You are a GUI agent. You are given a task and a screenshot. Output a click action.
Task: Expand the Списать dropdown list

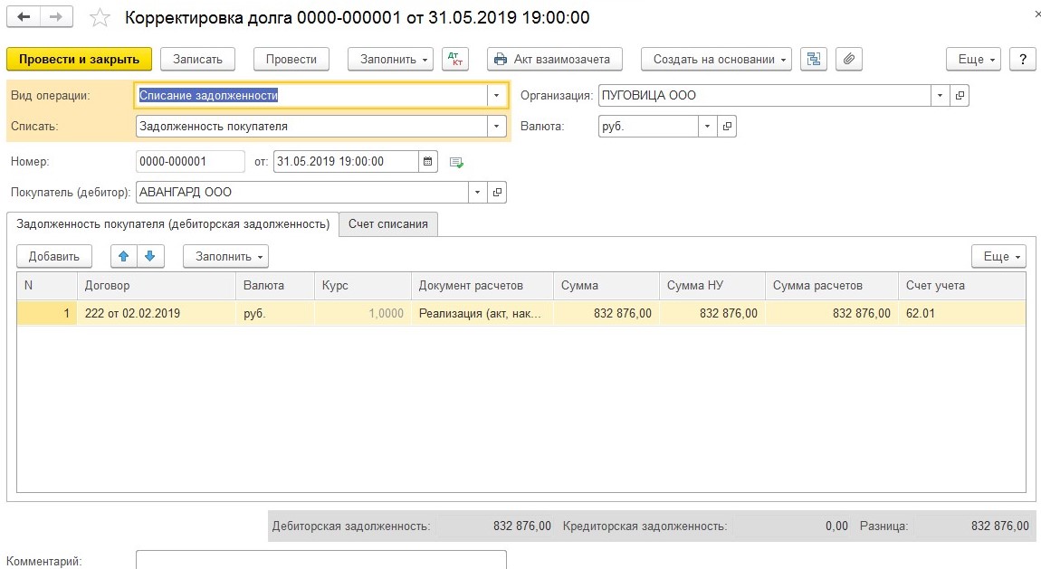pyautogui.click(x=496, y=127)
